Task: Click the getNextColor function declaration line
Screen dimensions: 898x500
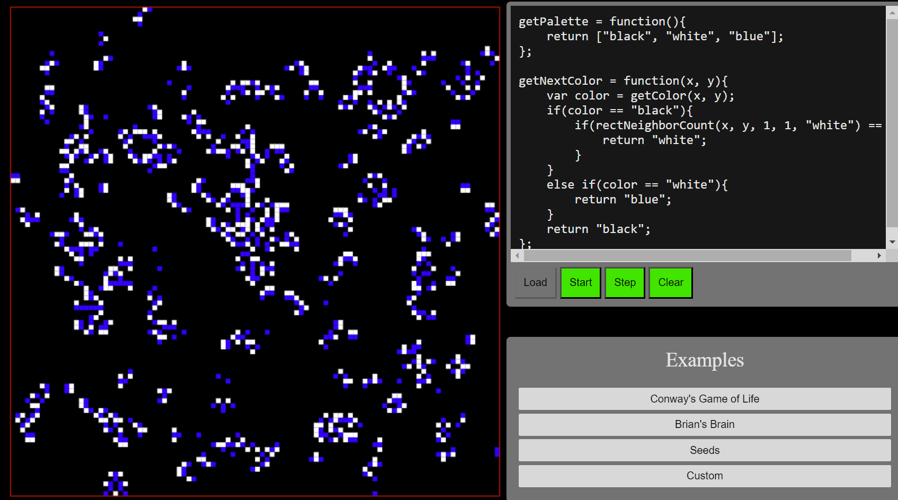Action: tap(623, 81)
